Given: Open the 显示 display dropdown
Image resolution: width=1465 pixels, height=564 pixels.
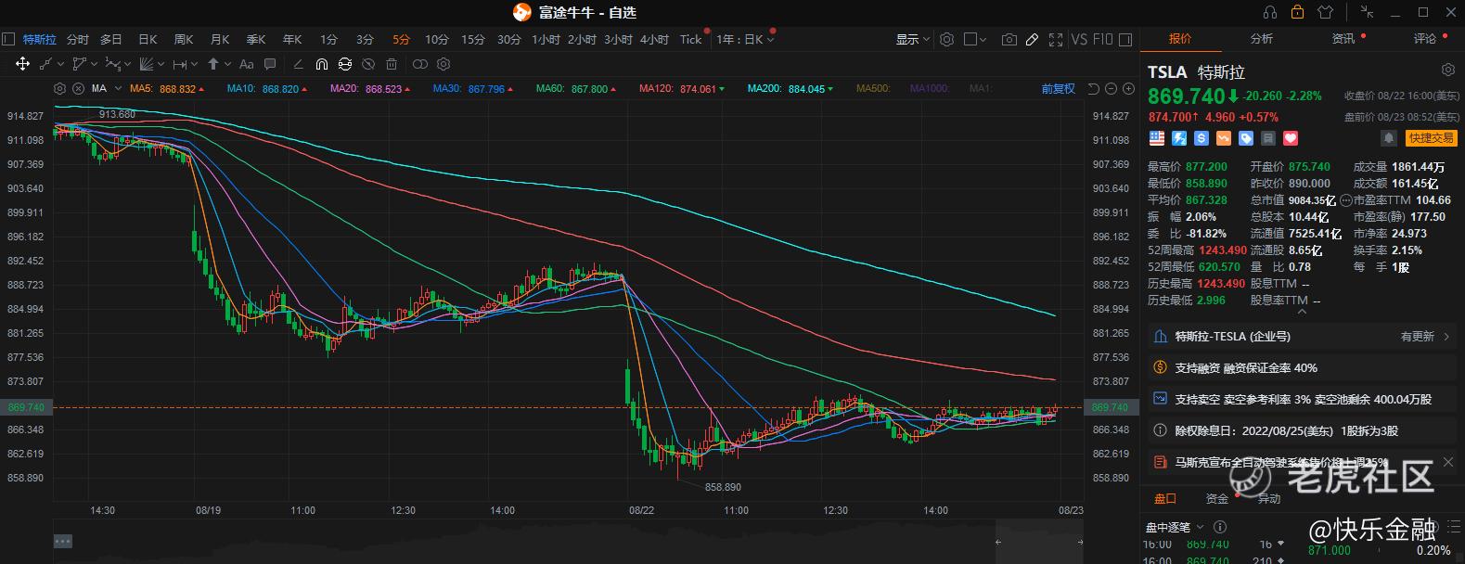Looking at the screenshot, I should pos(912,39).
